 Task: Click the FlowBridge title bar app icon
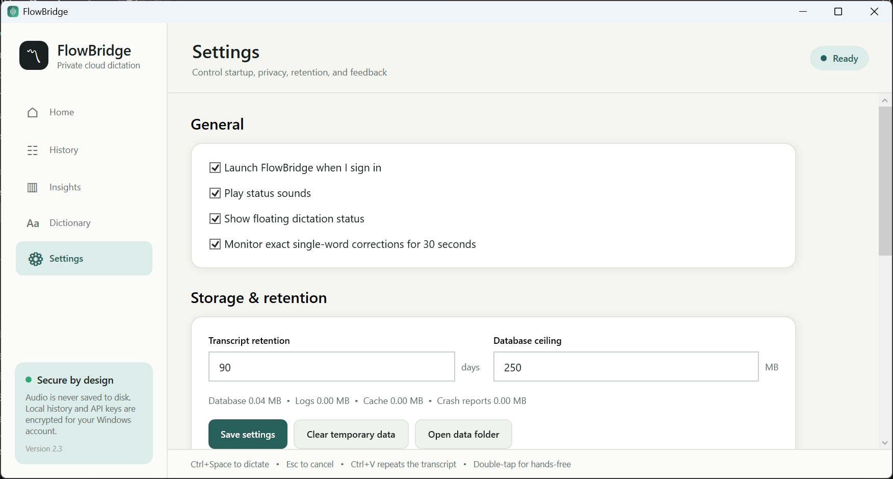click(13, 11)
